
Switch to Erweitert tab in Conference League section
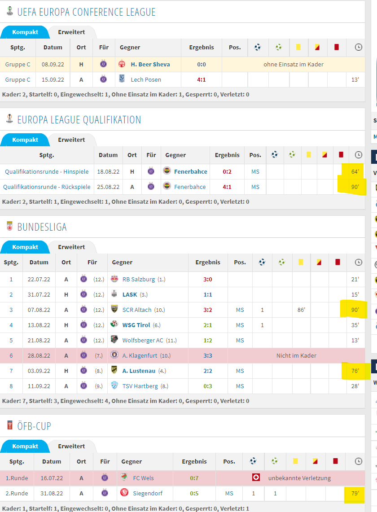pos(71,32)
